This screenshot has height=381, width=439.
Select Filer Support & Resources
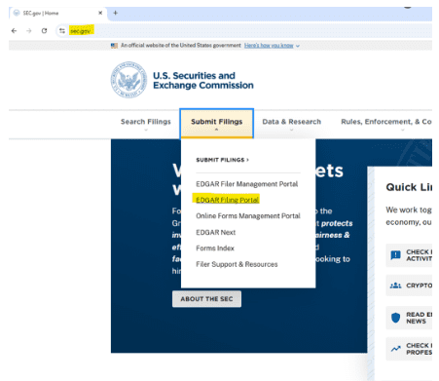click(237, 264)
